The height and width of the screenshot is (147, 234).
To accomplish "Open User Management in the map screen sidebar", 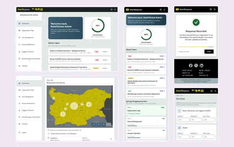I will [29, 97].
